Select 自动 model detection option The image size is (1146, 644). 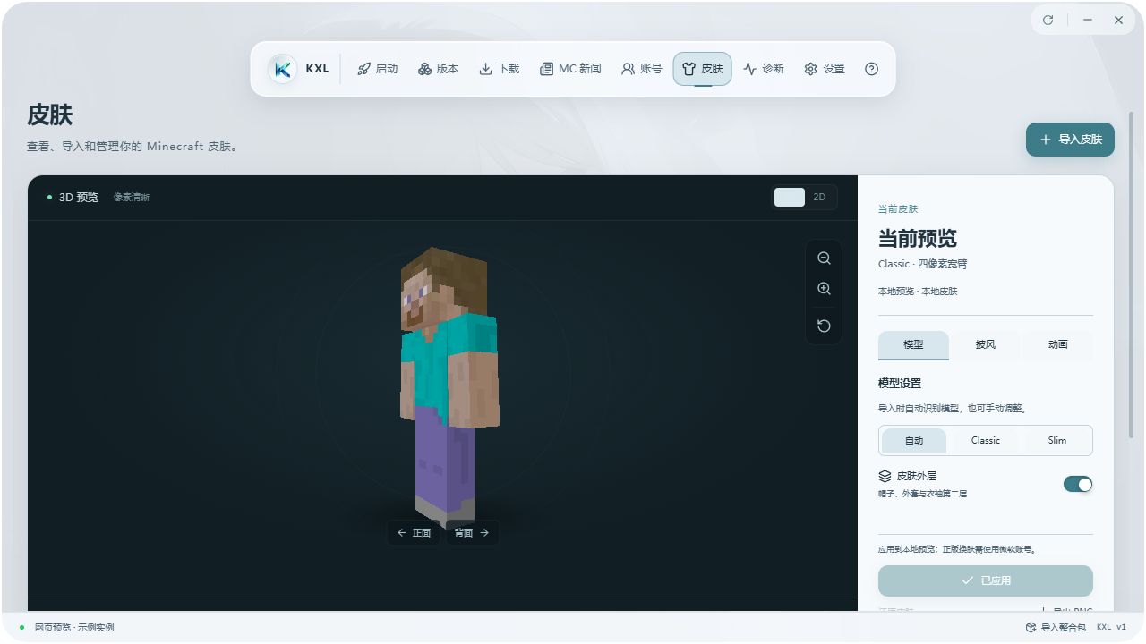click(x=913, y=440)
